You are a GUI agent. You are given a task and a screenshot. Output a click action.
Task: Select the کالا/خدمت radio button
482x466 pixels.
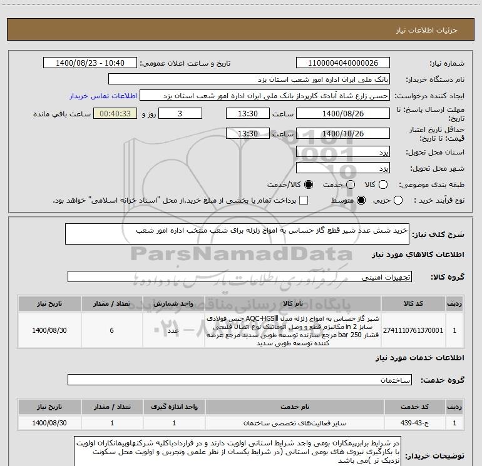pyautogui.click(x=309, y=185)
